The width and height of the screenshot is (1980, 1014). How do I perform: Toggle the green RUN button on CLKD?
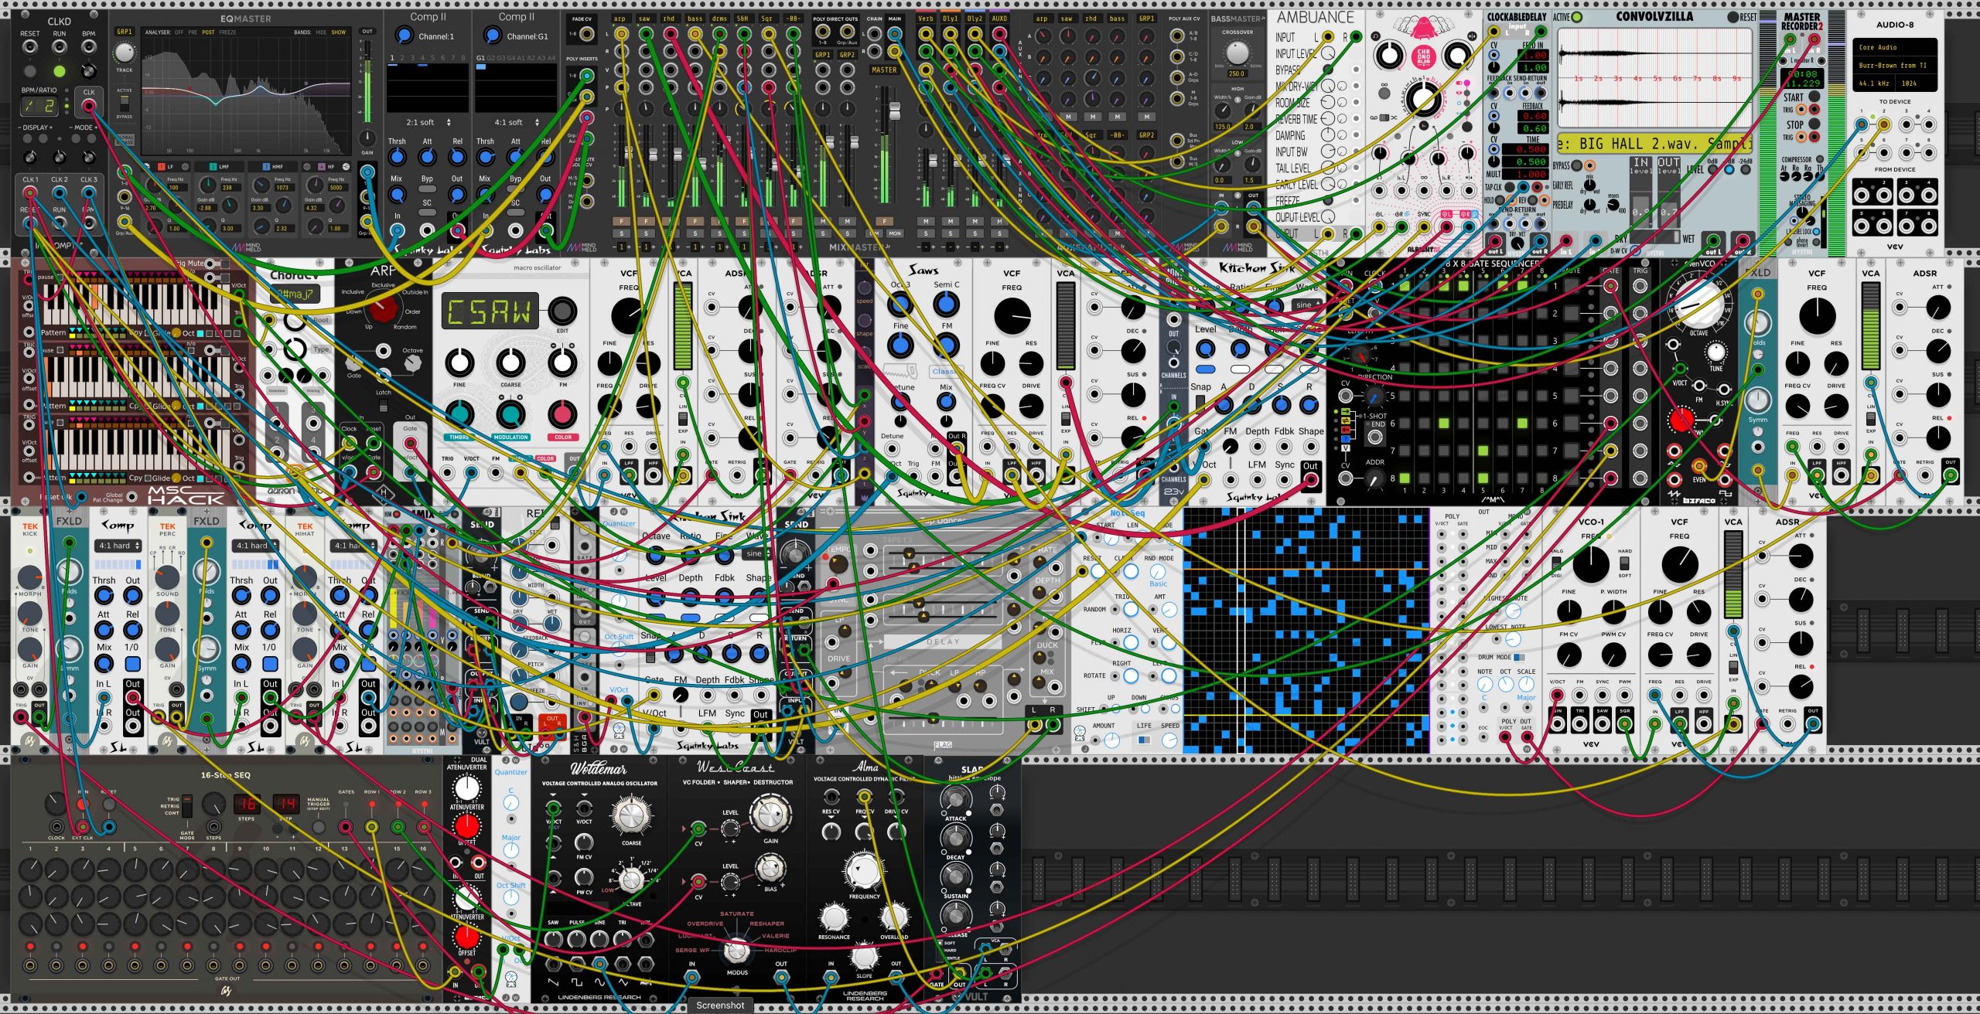coord(60,71)
